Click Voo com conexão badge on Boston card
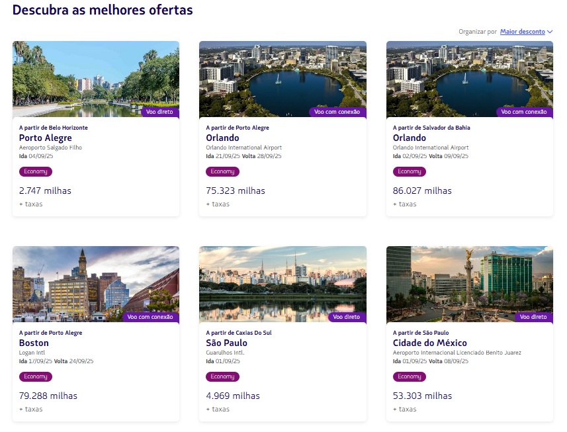 (x=150, y=317)
